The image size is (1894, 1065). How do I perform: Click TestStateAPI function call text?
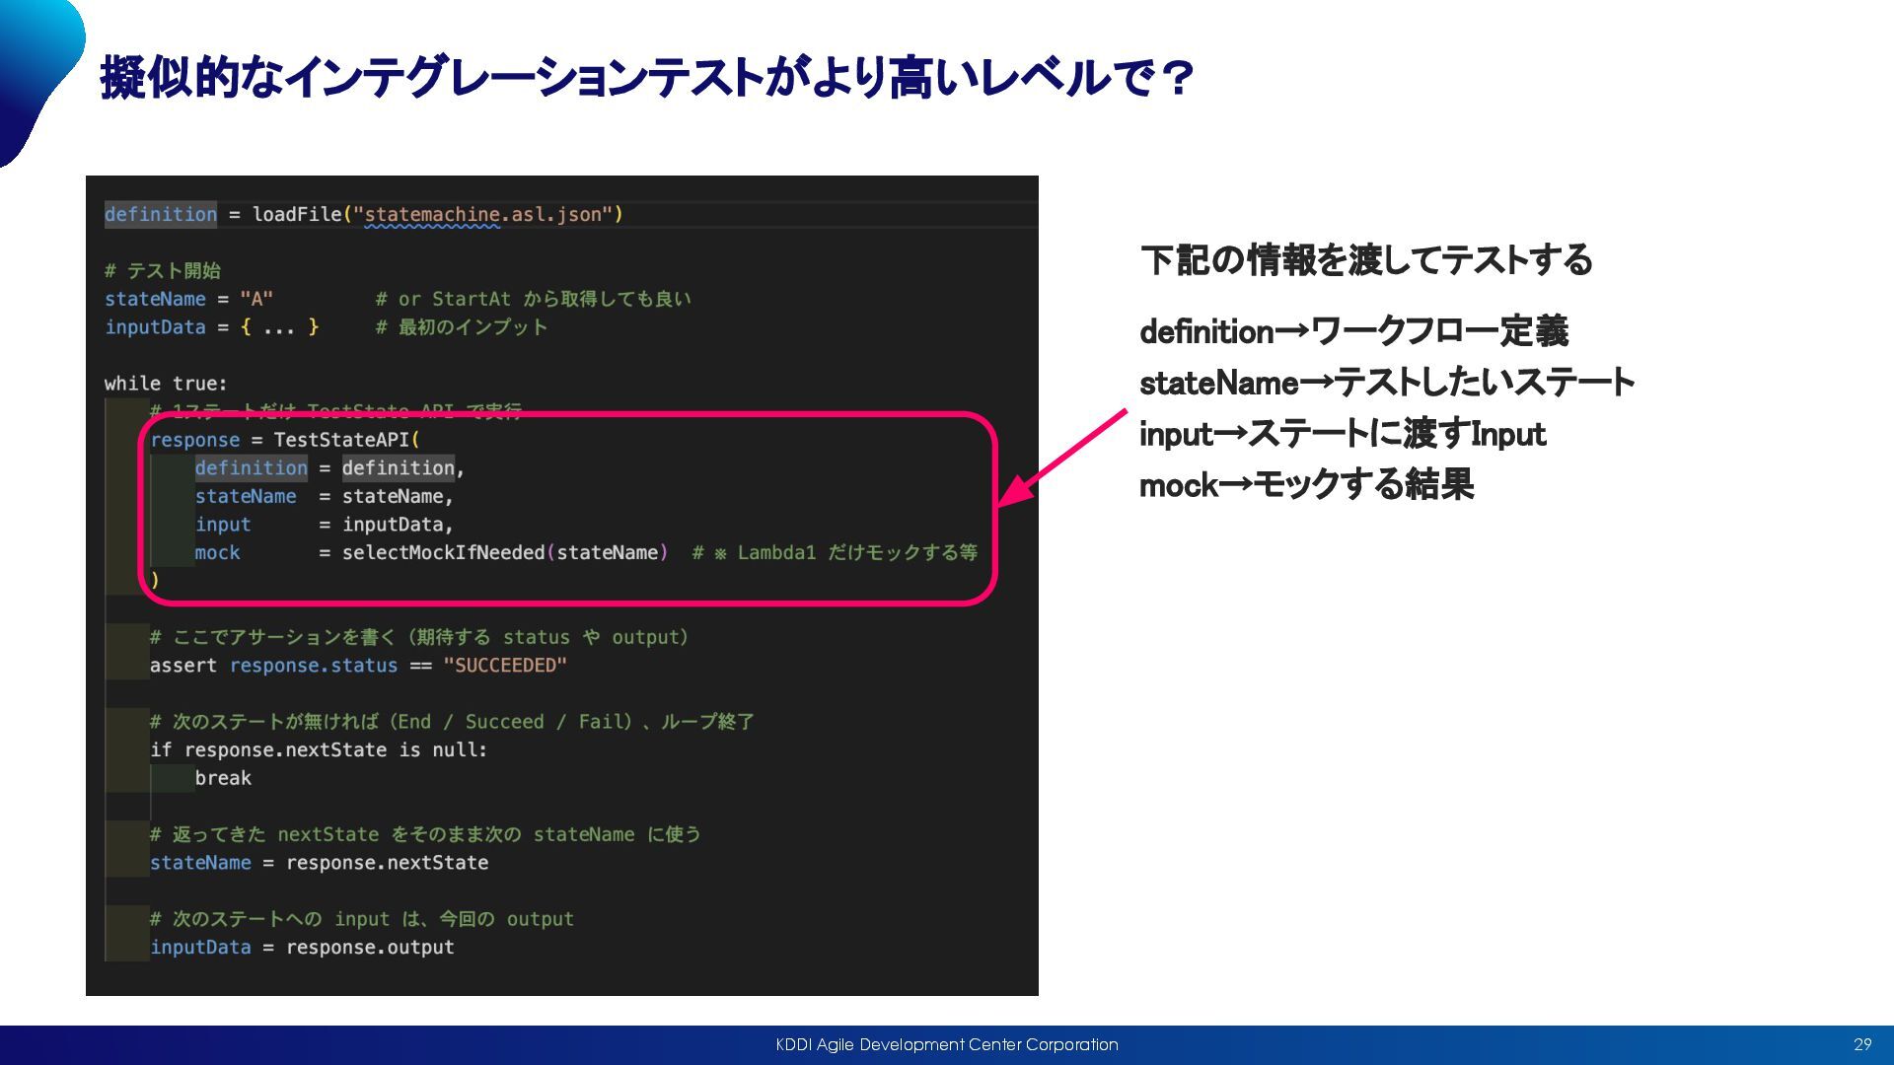coord(340,440)
